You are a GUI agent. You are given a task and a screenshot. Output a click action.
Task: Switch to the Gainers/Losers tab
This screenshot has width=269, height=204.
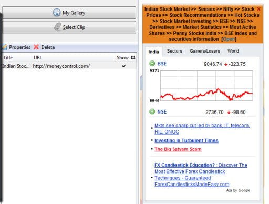(205, 51)
